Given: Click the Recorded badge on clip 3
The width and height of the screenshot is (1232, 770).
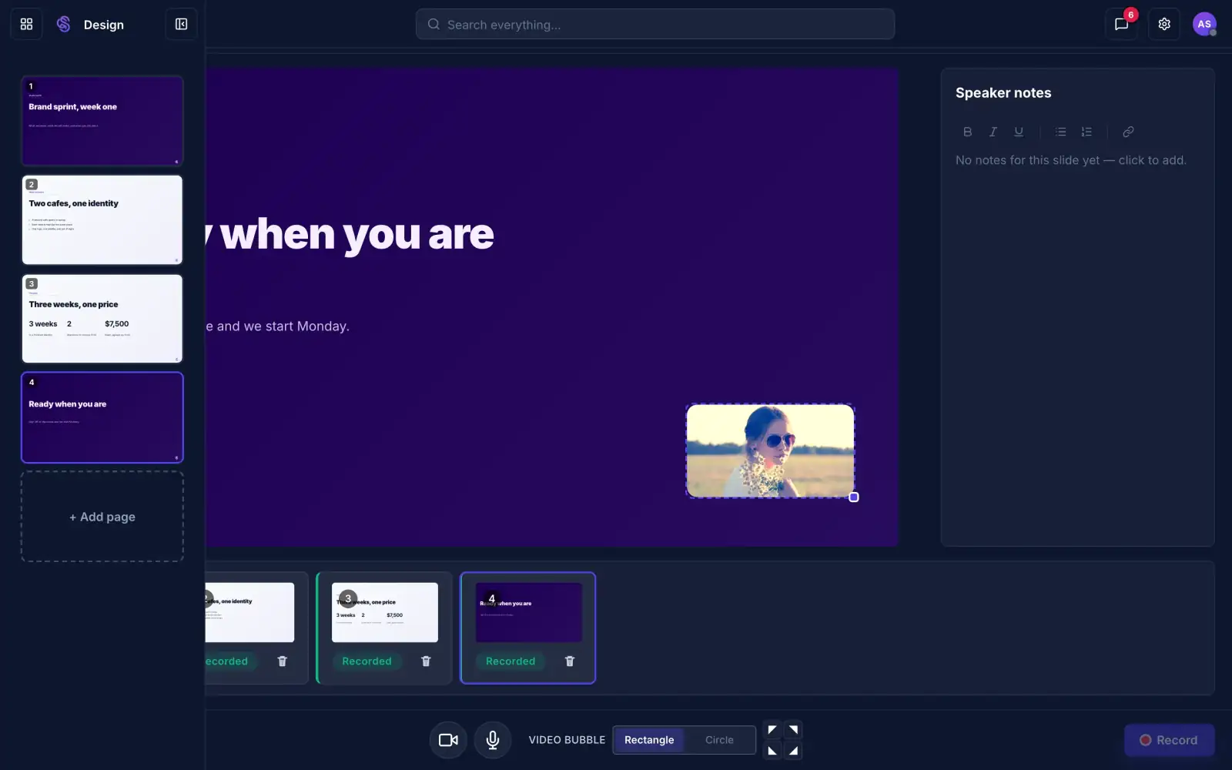Looking at the screenshot, I should coord(367,661).
